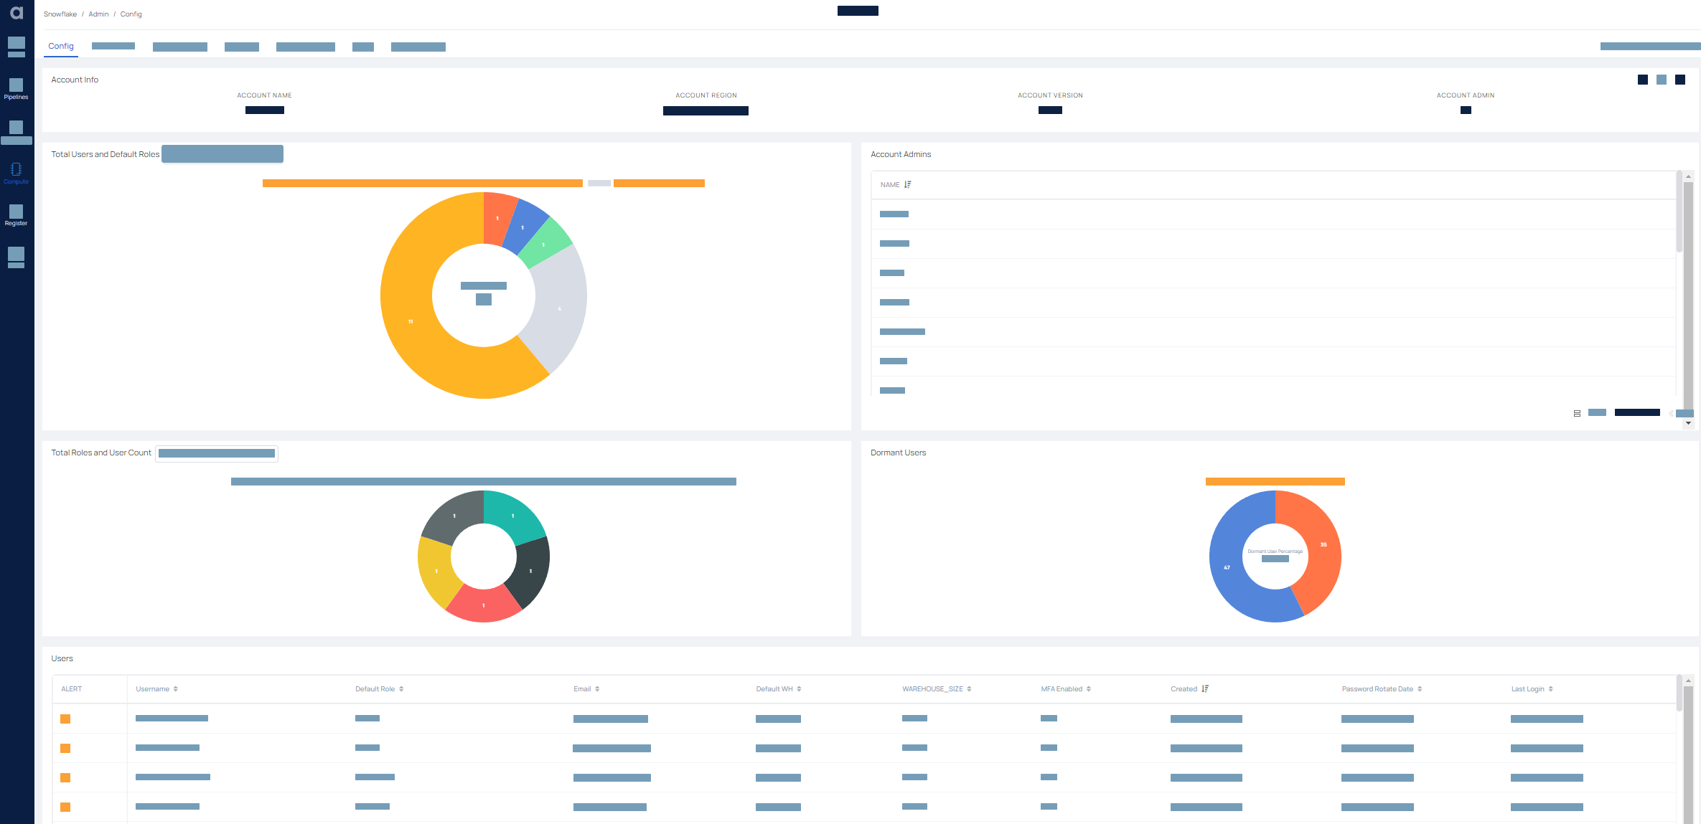
Task: Click the row-density icon under the Account Admins table
Action: pos(1577,413)
